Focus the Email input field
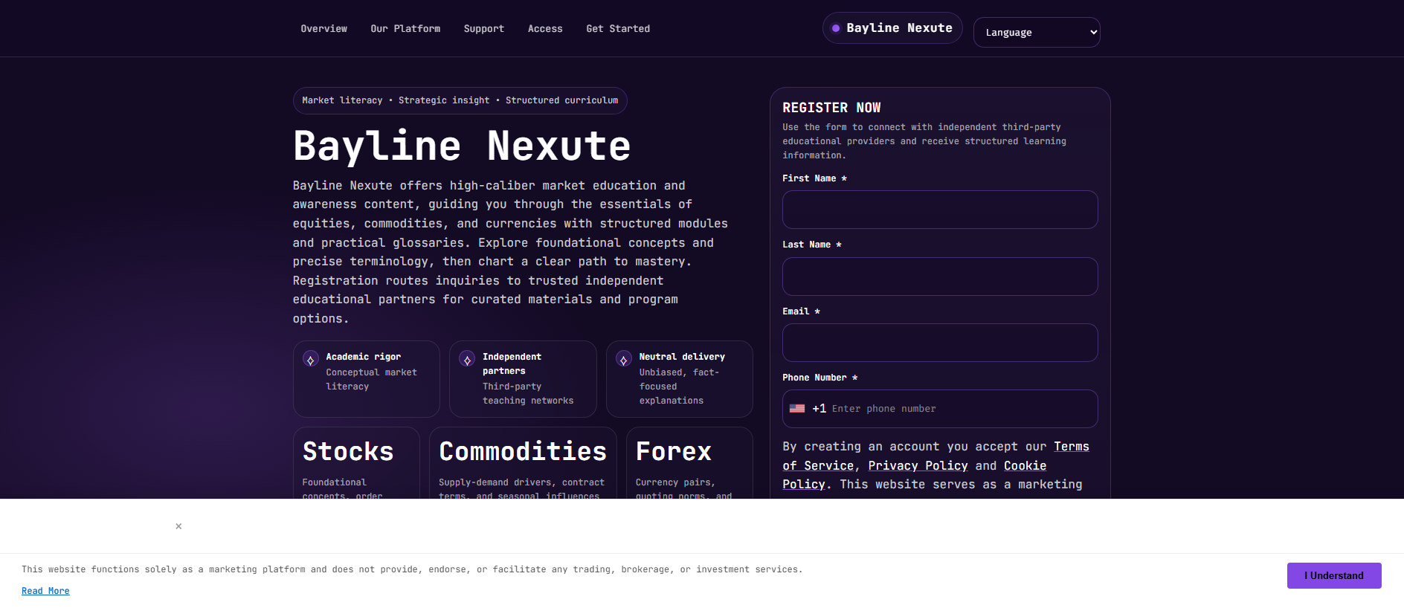 [x=940, y=343]
